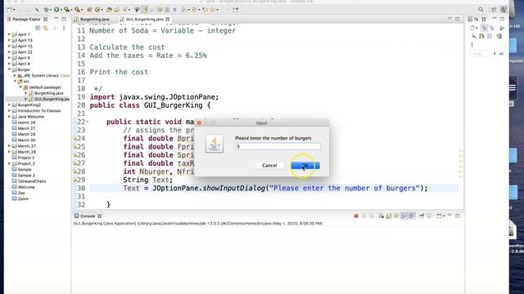The height and width of the screenshot is (294, 524).
Task: Expand the JRE System Library node
Action: coord(15,76)
